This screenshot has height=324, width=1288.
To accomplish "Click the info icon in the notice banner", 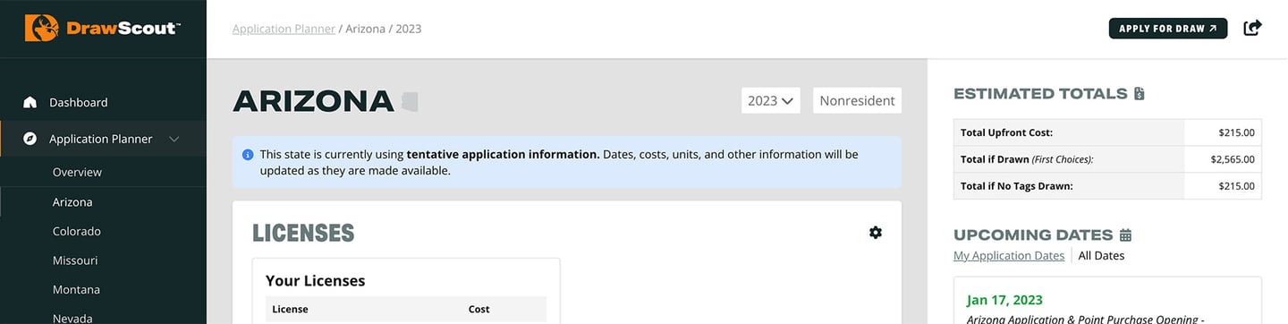I will pos(248,154).
